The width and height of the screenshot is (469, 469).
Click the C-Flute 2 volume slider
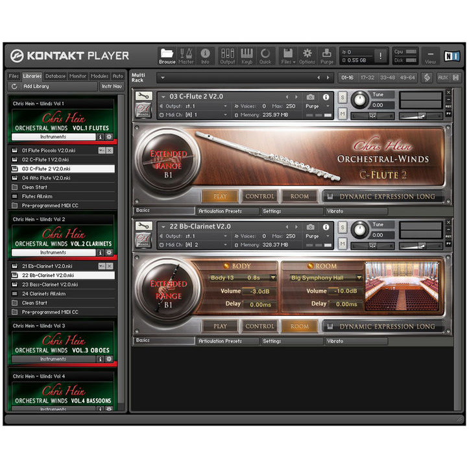point(420,115)
